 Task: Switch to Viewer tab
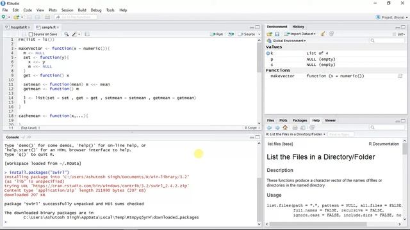coord(330,121)
